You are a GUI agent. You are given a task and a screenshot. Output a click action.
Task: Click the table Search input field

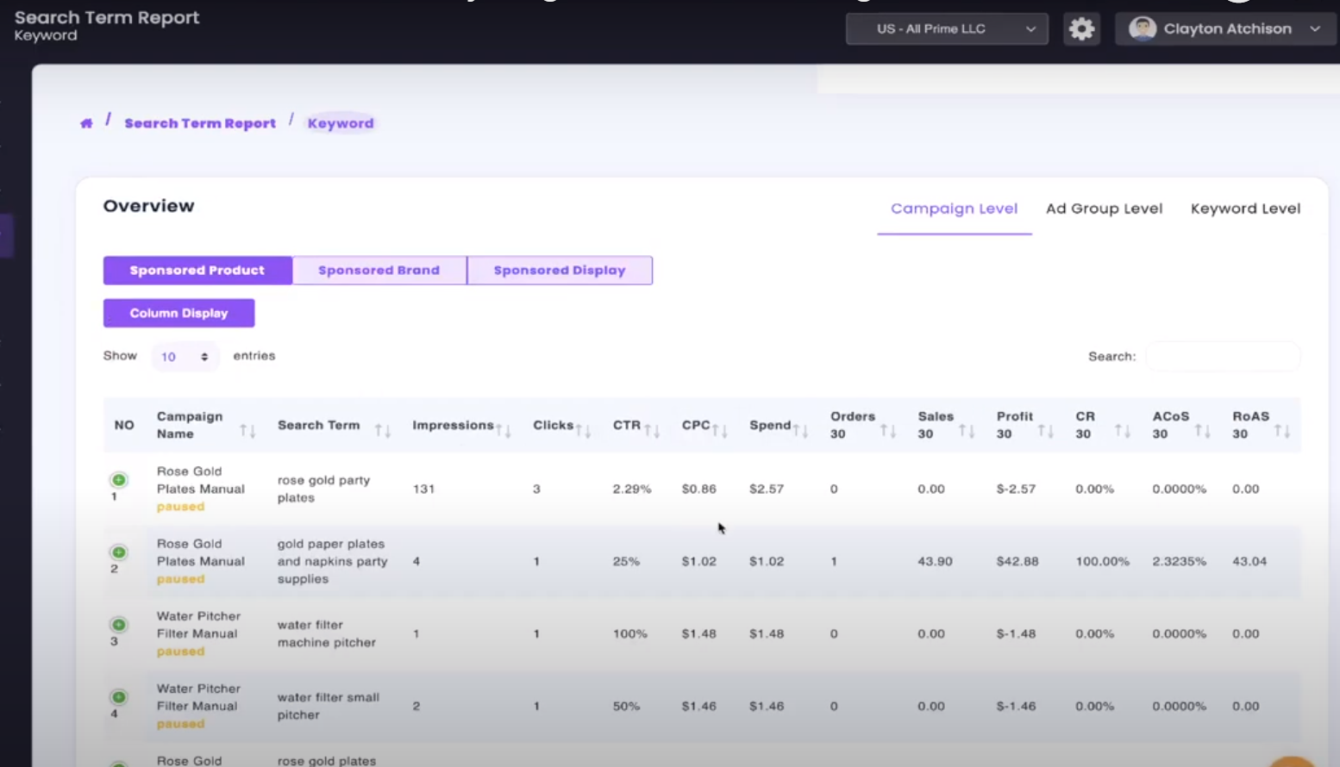tap(1223, 356)
